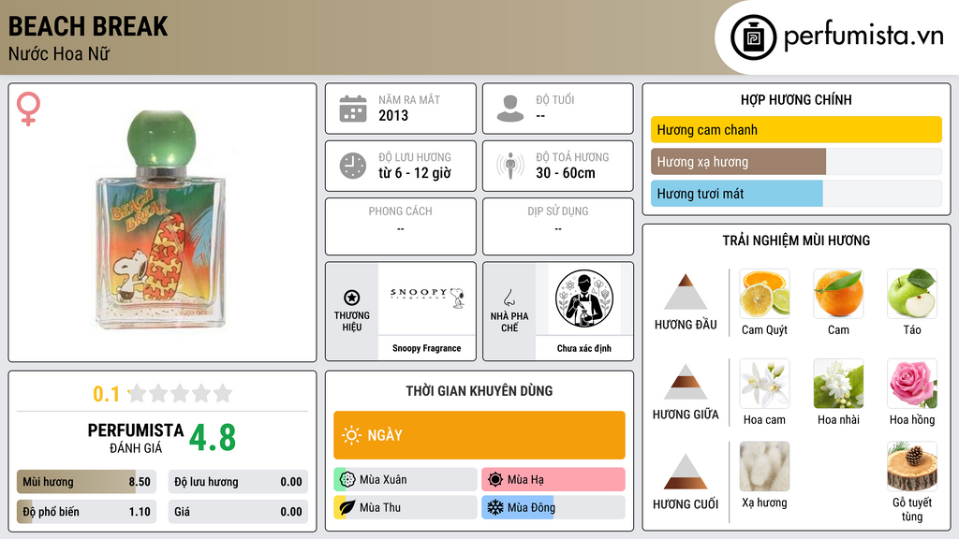Click the Snoopy Fragrance brand logo
Screen dimensions: 959x539
427,299
